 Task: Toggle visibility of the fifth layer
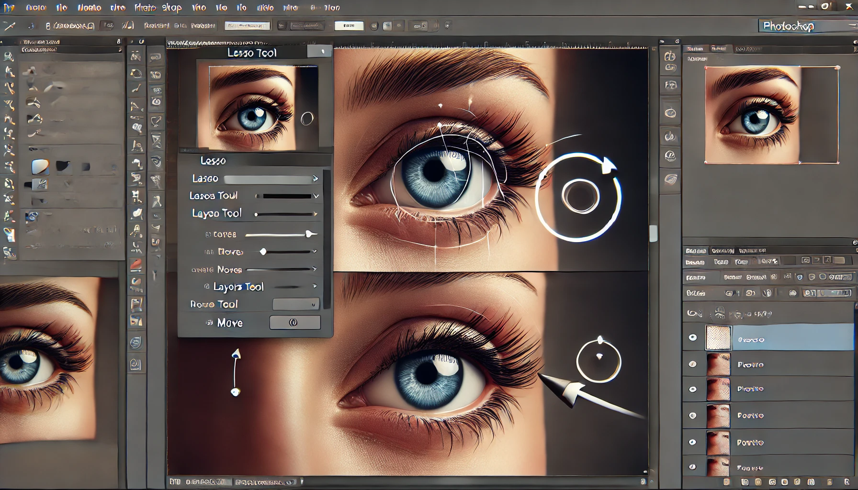(693, 442)
